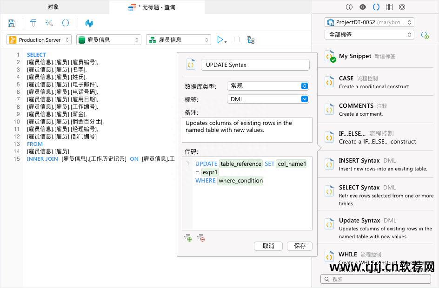Open the info panel icon
The image size is (439, 288).
pos(349,7)
